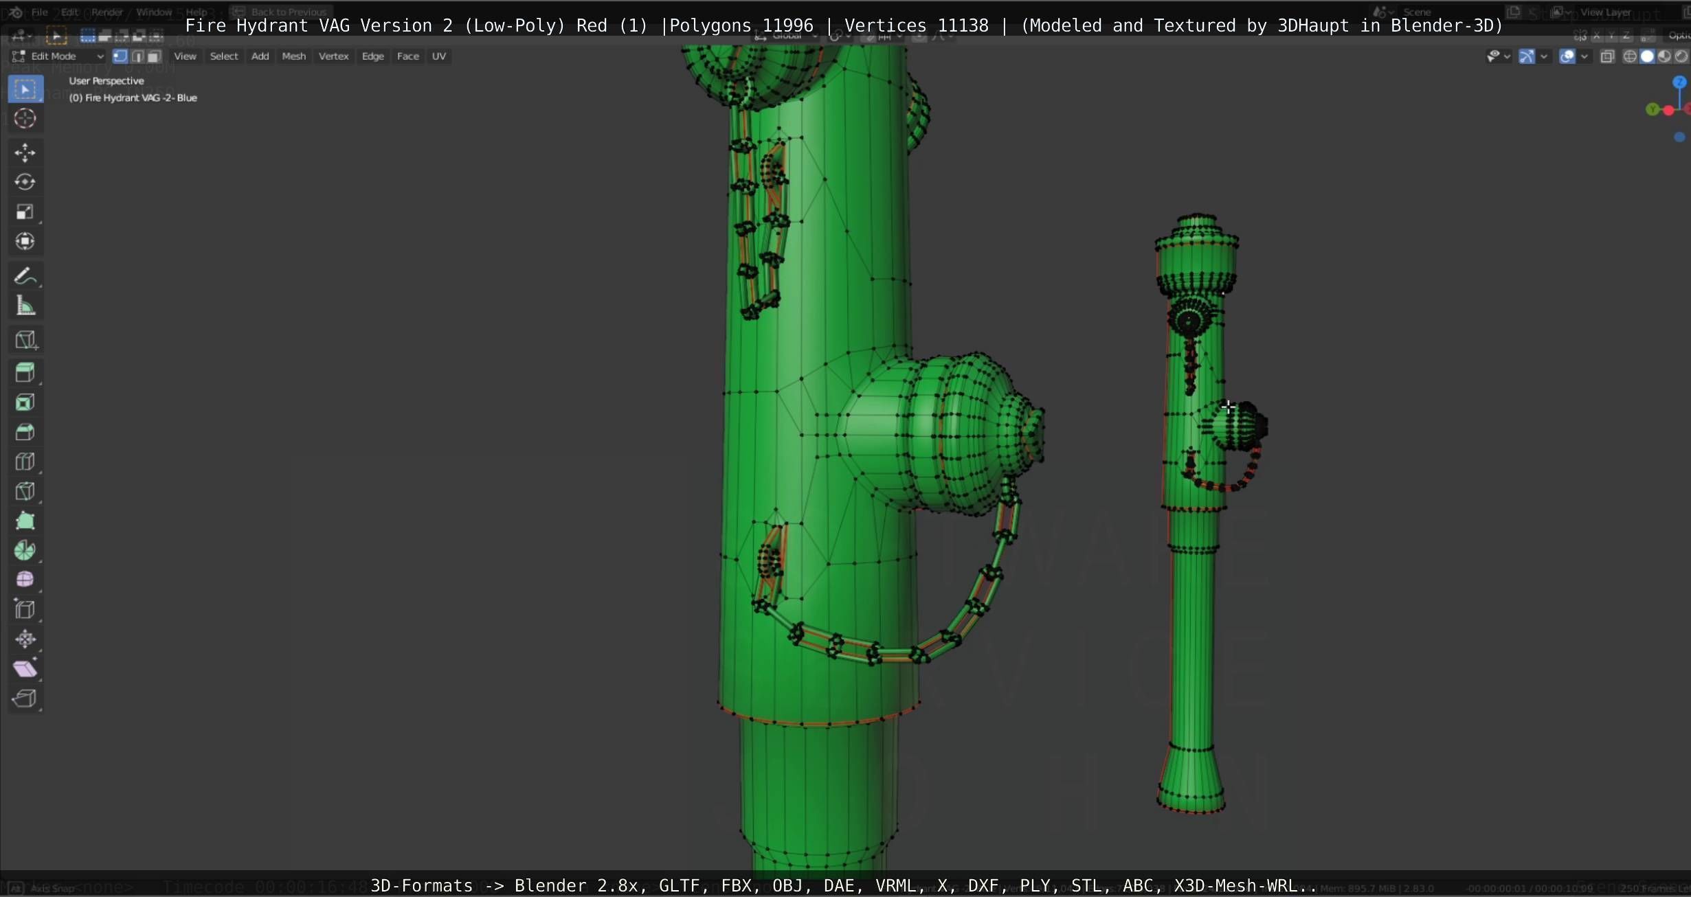Screen dimensions: 1691x897
Task: Click the tweak select tool icon in tool settings
Action: click(x=56, y=36)
